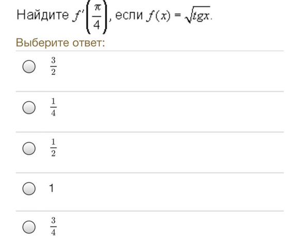294x248 pixels.
Task: Select the radio button for answer 3/2
Action: click(29, 66)
